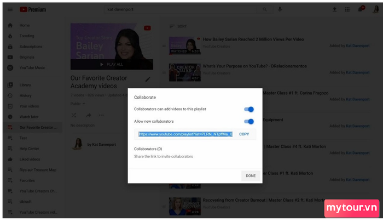Open How Bailey Sarian Reached 2 Million title
Screen dimensions: 383x222
[253, 39]
